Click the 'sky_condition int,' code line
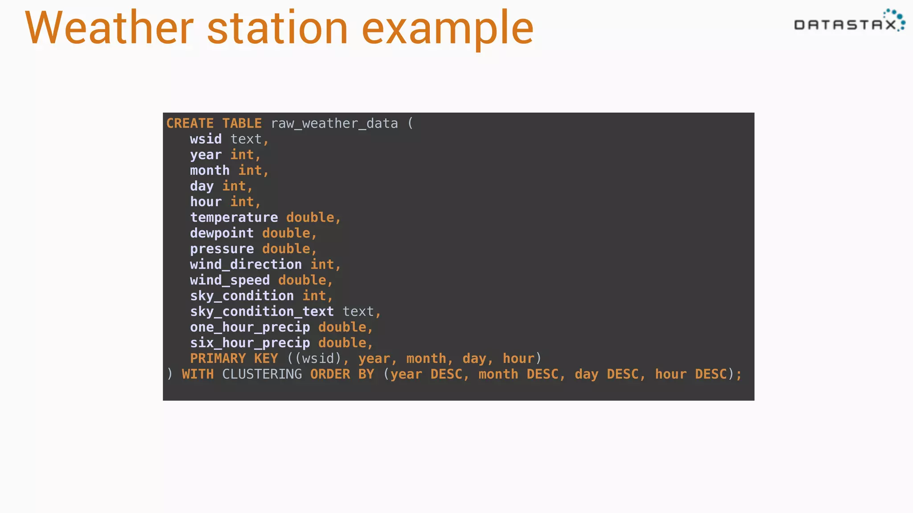 tap(261, 296)
